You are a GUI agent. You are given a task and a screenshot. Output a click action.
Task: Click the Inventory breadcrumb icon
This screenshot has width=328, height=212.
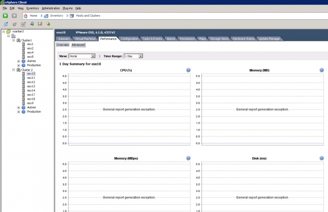point(46,16)
